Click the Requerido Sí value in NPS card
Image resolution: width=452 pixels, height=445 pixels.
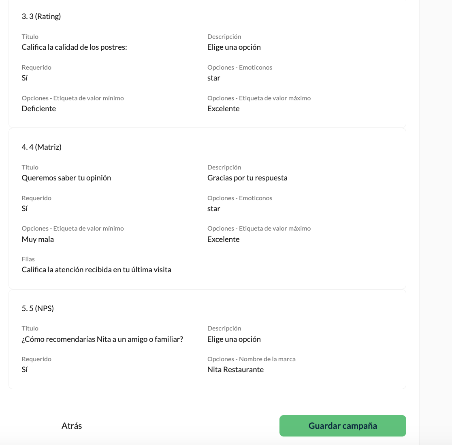25,370
